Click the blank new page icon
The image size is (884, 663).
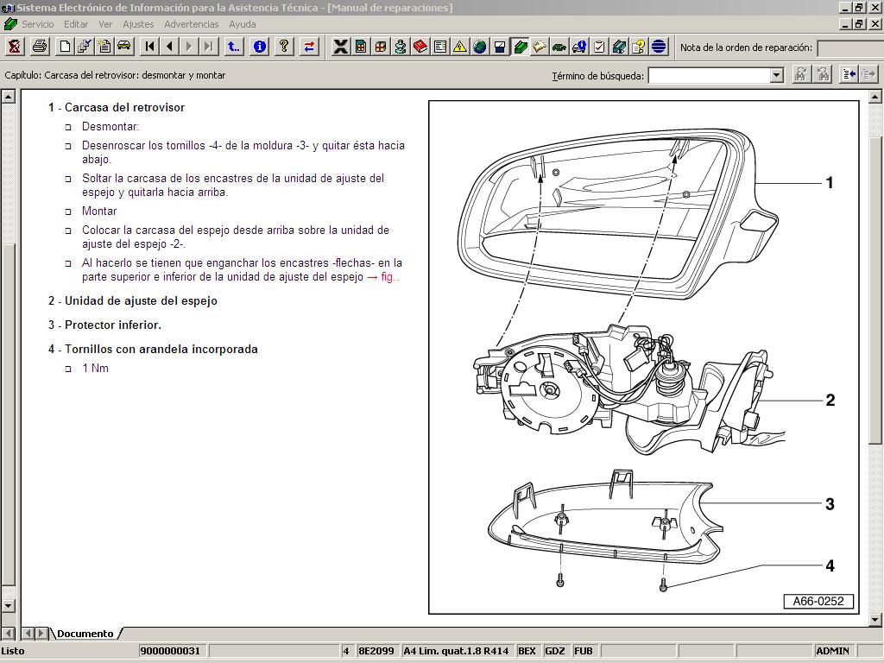pos(65,47)
